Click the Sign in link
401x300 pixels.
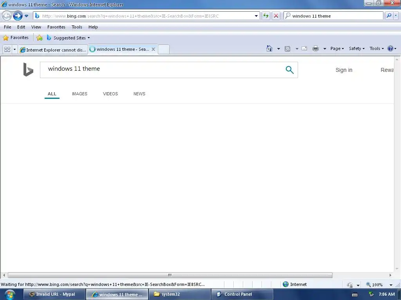coord(344,70)
